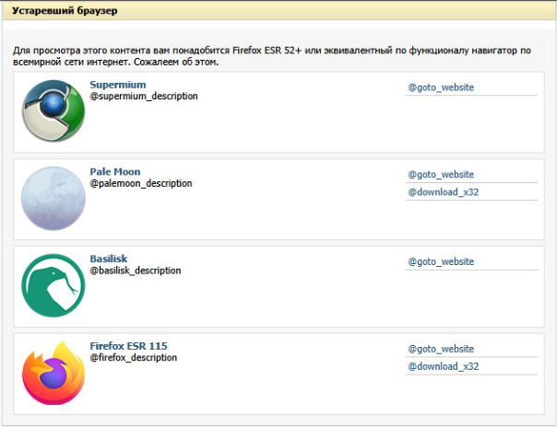The width and height of the screenshot is (557, 427).
Task: Open the Basilisk title link
Action: (108, 259)
